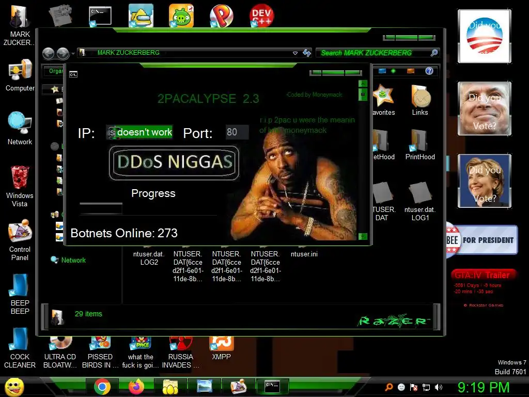Viewport: 529px width, 397px height.
Task: Click the IP input field
Action: click(139, 132)
